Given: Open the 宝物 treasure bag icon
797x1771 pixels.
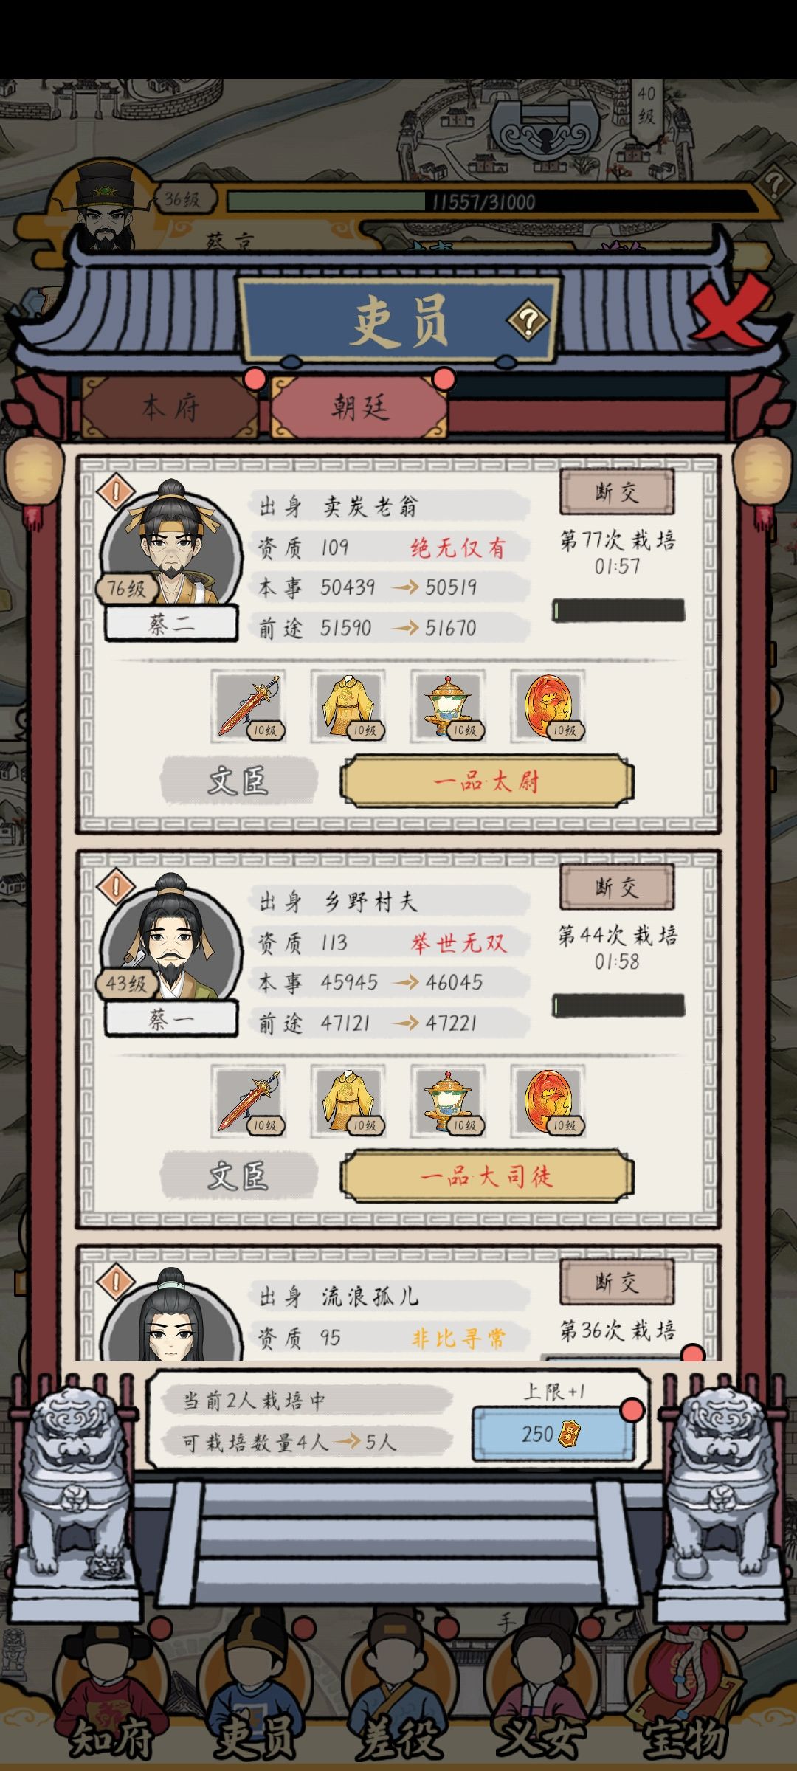Looking at the screenshot, I should 687,1690.
